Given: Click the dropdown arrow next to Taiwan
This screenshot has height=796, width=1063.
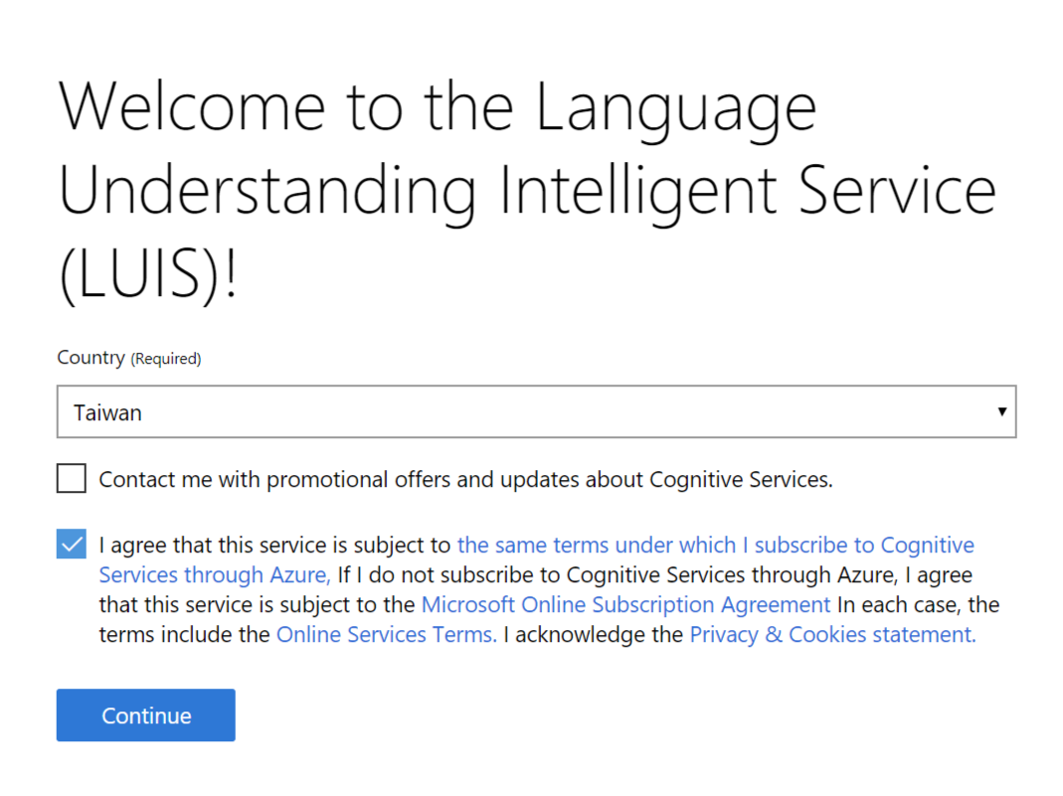Looking at the screenshot, I should 1003,411.
